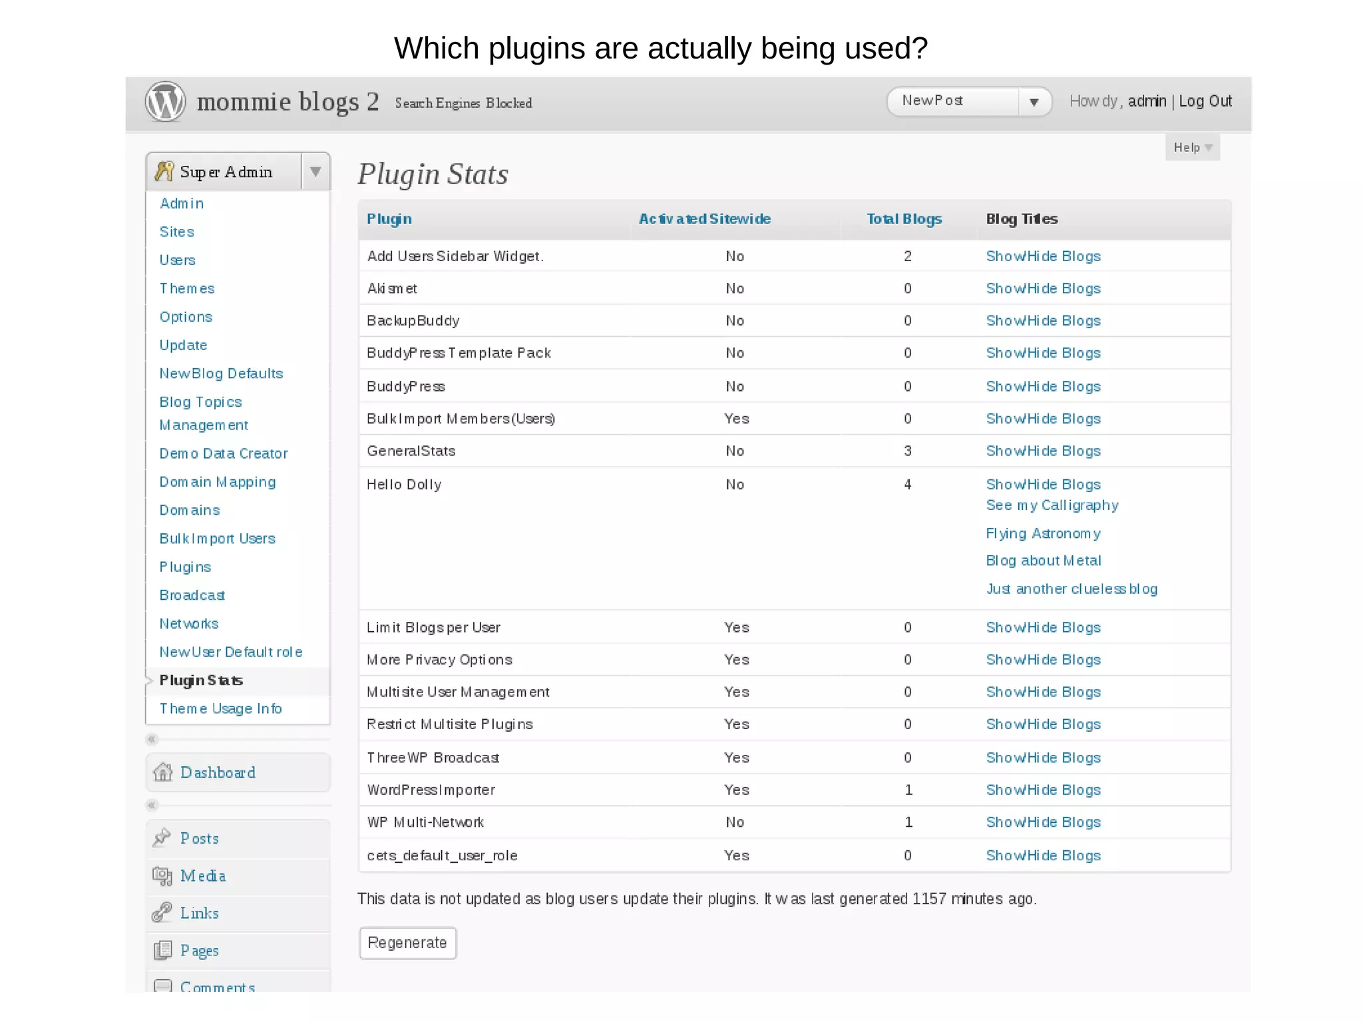Image resolution: width=1363 pixels, height=1022 pixels.
Task: Open Admin in Super Admin menu
Action: [182, 204]
